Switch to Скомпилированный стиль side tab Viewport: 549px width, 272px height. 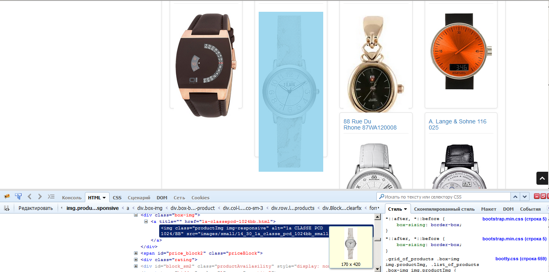click(x=444, y=209)
